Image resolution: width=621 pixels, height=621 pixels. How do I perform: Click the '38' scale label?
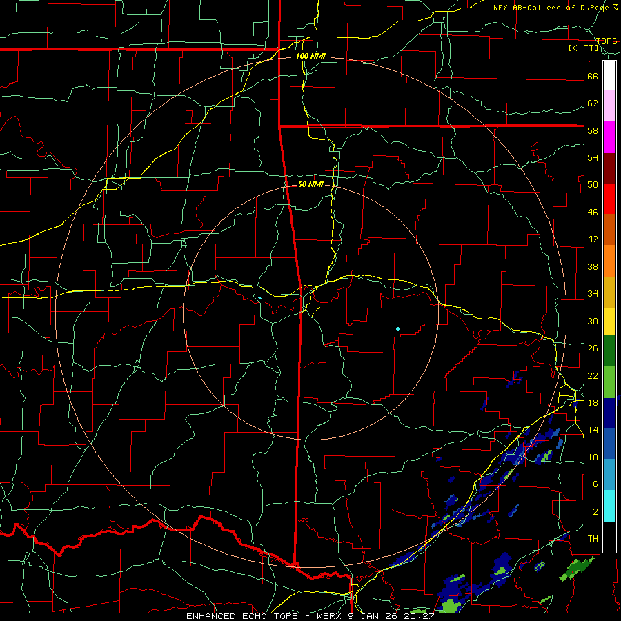[x=593, y=266]
